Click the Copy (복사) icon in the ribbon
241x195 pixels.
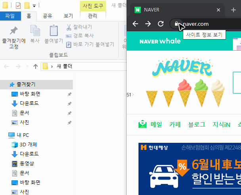(35, 30)
